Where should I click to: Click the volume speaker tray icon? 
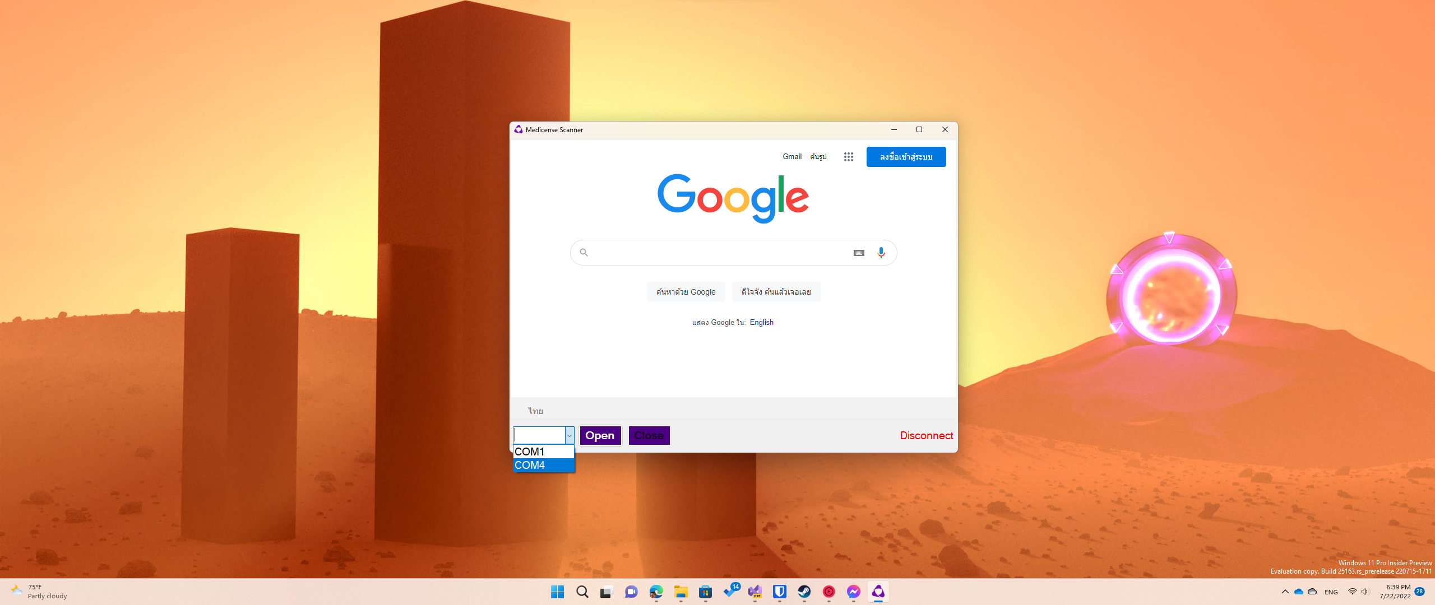[x=1365, y=592]
